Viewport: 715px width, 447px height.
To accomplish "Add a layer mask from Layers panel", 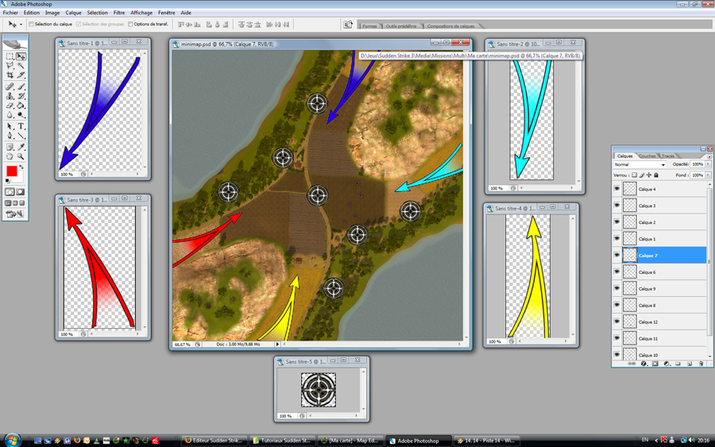I will (655, 364).
